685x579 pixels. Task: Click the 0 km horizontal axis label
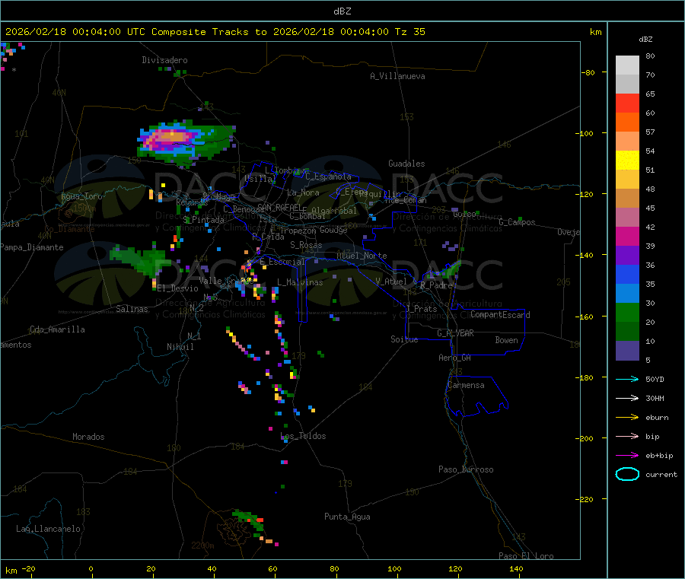pos(91,568)
